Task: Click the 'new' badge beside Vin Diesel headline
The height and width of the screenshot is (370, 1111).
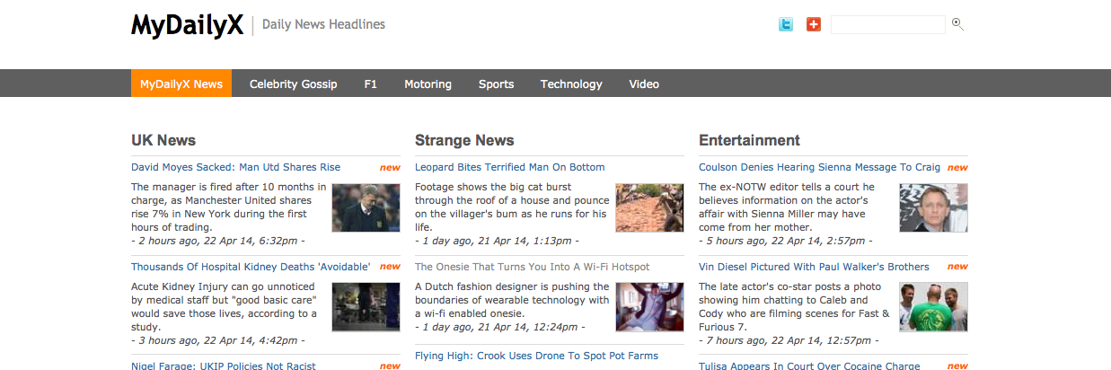Action: (957, 267)
